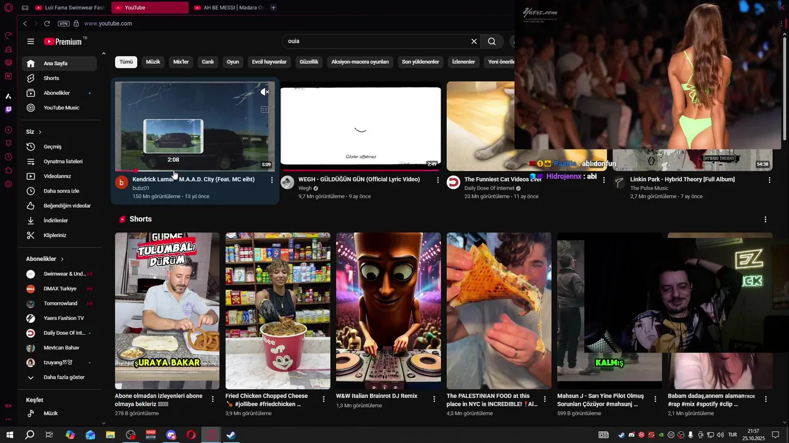Open the Opera main menu logo
Screen dimensions: 789x443
pyautogui.click(x=8, y=7)
